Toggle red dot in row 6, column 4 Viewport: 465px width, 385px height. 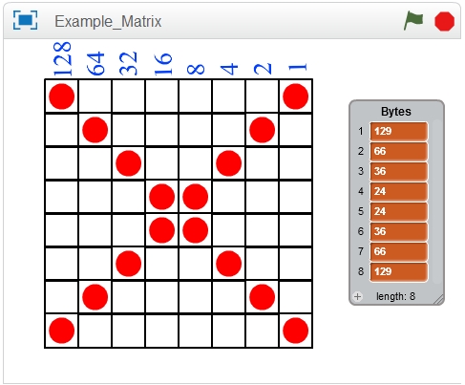point(229,264)
